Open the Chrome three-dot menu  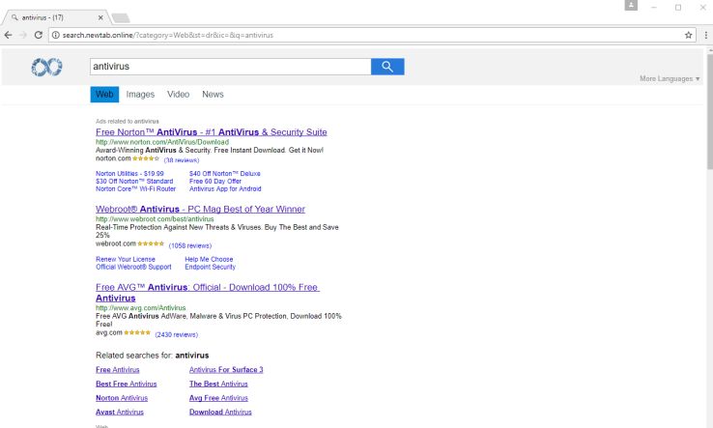(705, 35)
